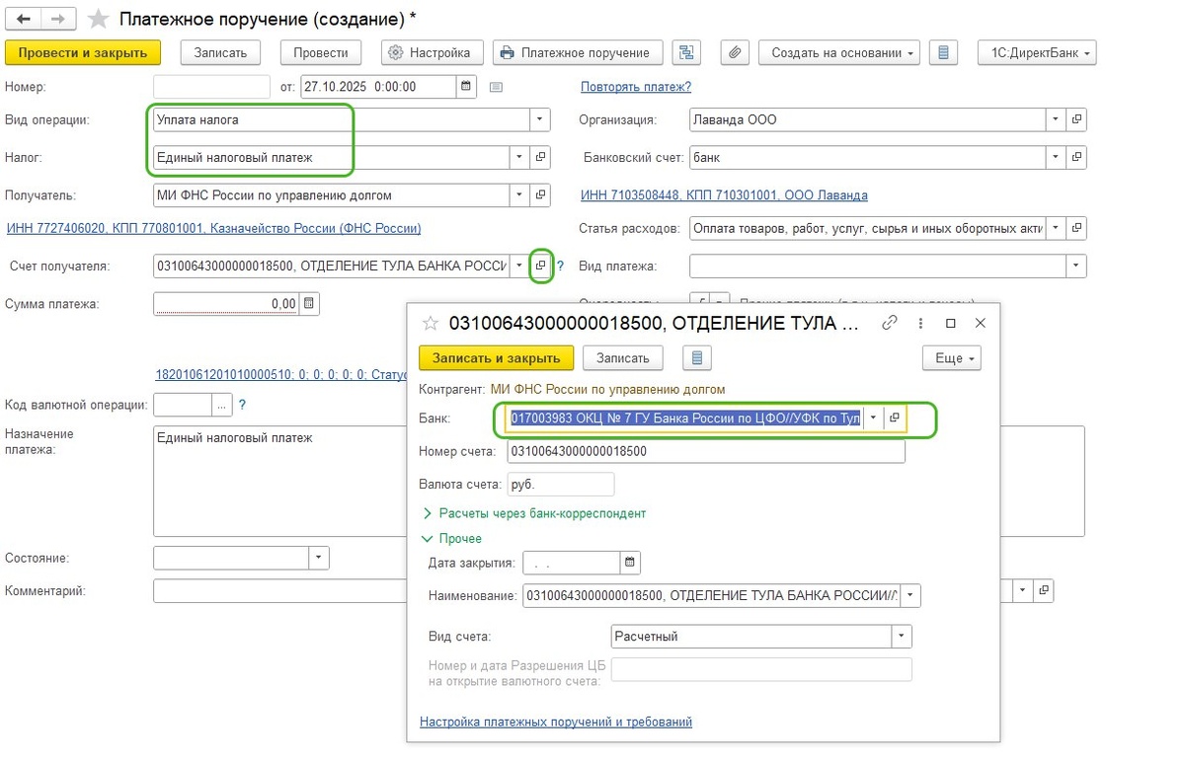
Task: Open calendar picker for document date
Action: pos(466,87)
